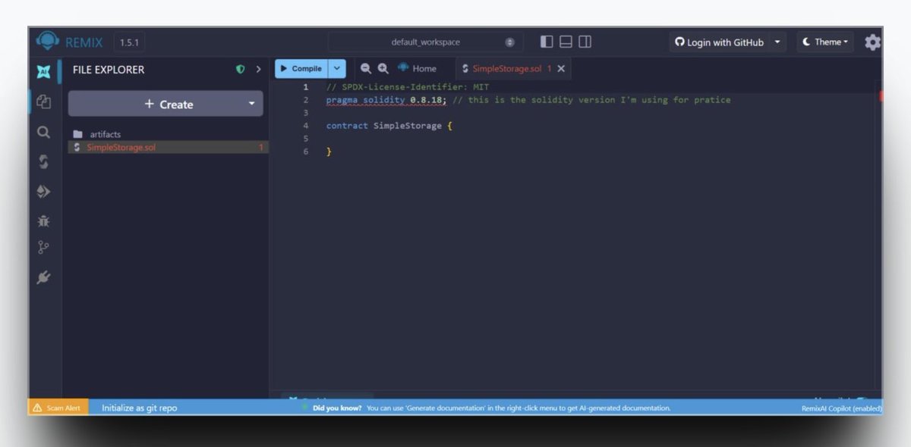
Task: Click Initialize as git repo
Action: point(140,408)
